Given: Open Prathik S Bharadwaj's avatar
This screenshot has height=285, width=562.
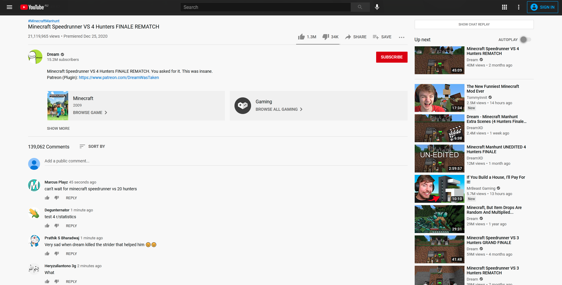Looking at the screenshot, I should click(34, 241).
